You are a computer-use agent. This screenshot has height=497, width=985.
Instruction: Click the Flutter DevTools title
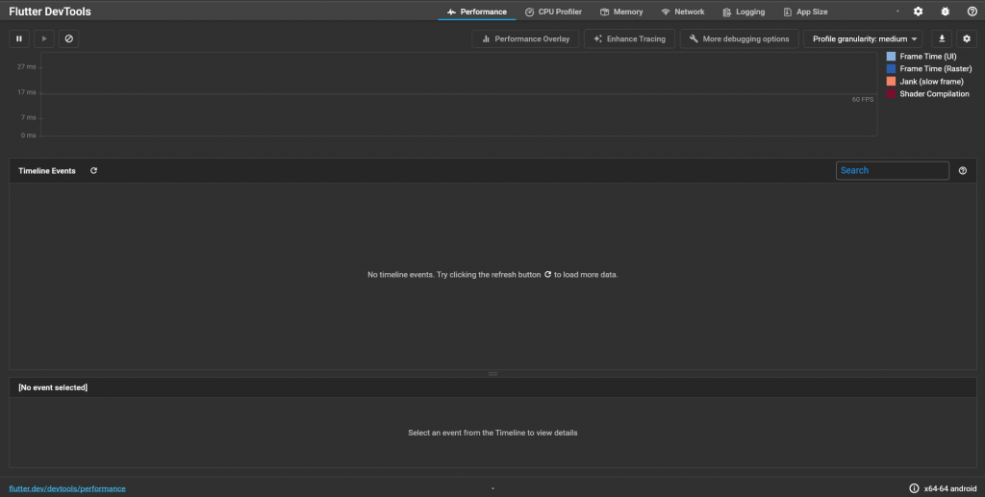pos(50,12)
